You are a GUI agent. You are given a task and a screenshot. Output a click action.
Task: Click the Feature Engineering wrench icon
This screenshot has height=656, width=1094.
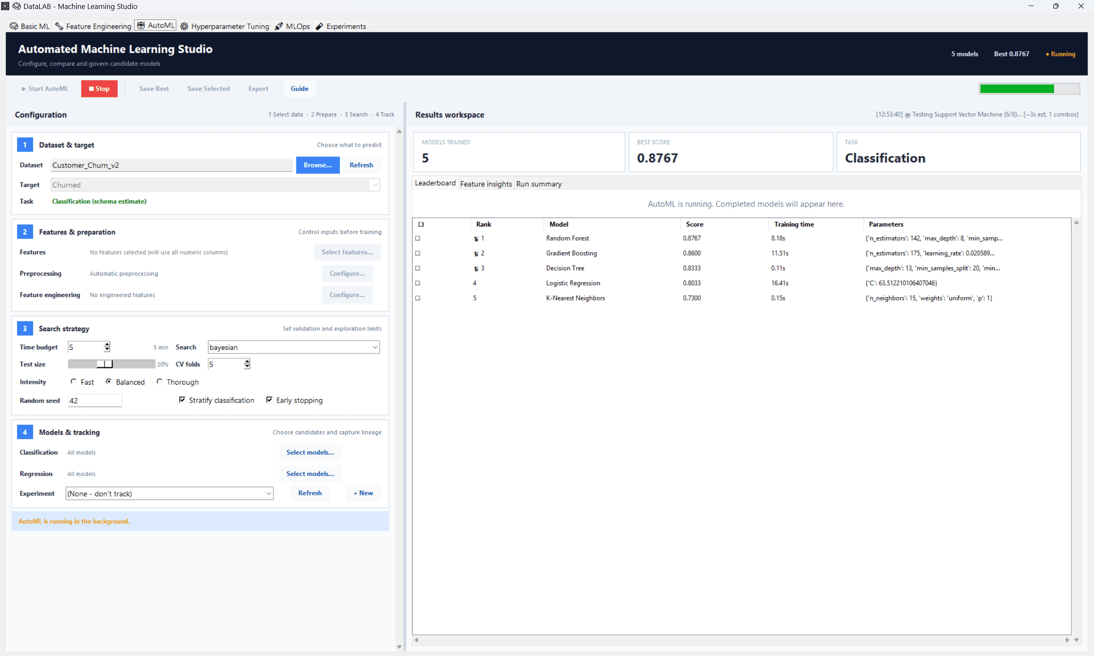click(59, 26)
